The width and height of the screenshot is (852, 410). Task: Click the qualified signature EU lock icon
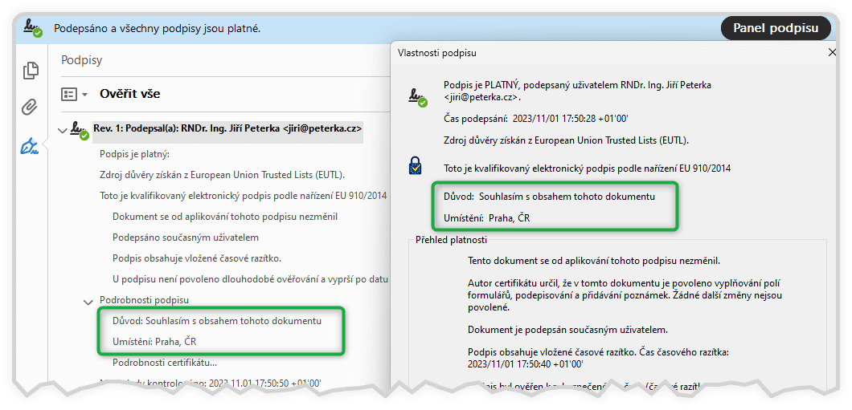(416, 167)
